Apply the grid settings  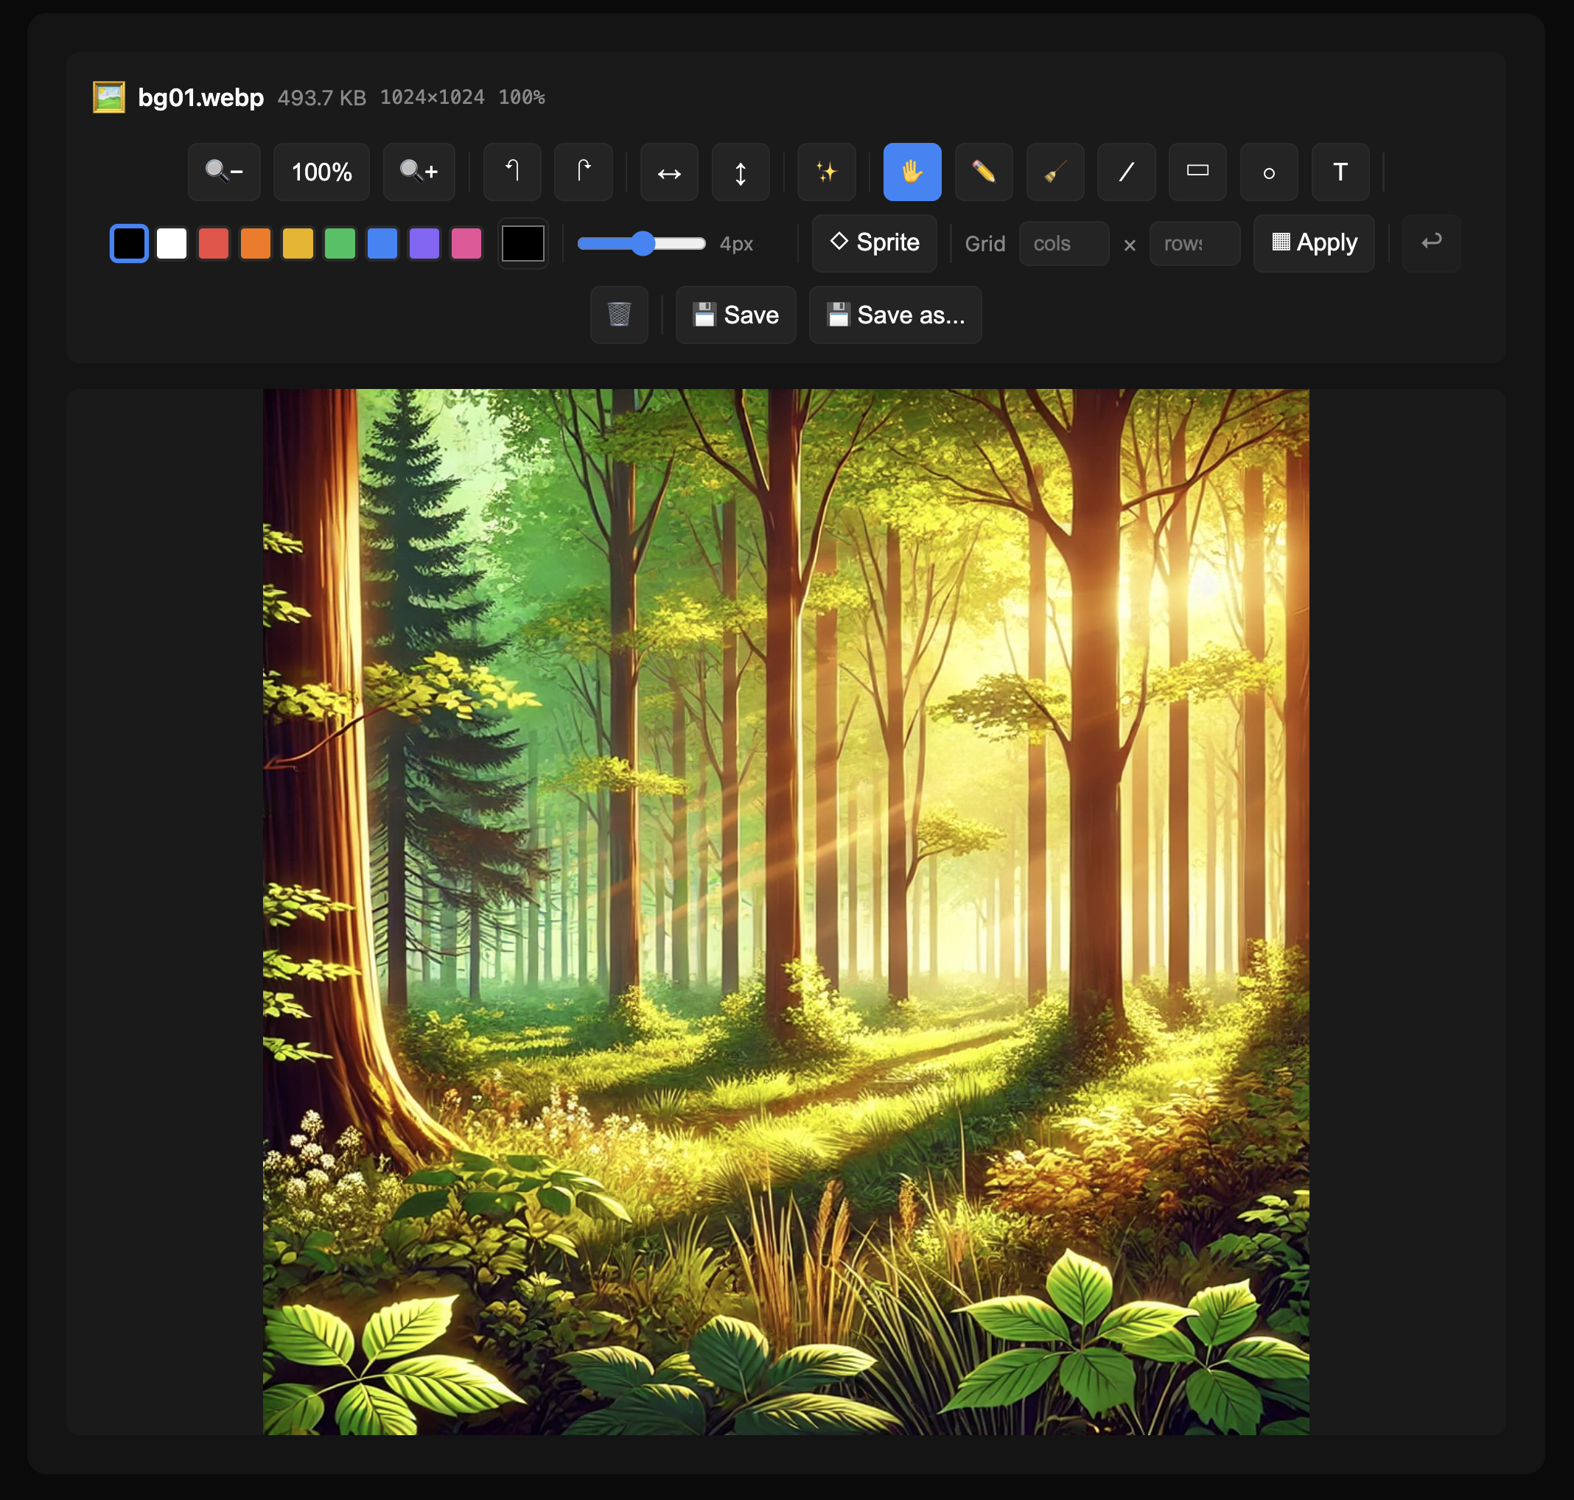pyautogui.click(x=1312, y=243)
